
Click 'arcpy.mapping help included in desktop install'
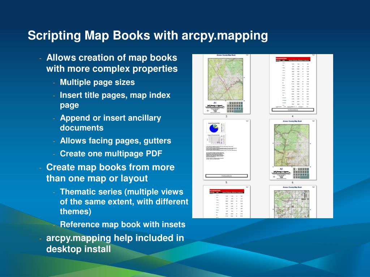115,243
